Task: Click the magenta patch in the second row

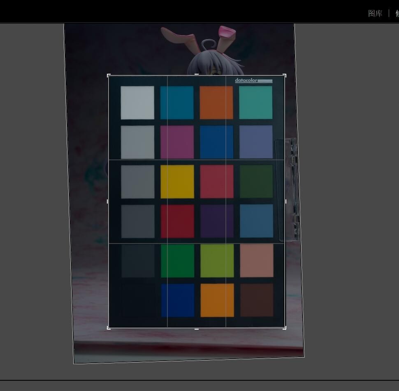Action: pos(177,142)
